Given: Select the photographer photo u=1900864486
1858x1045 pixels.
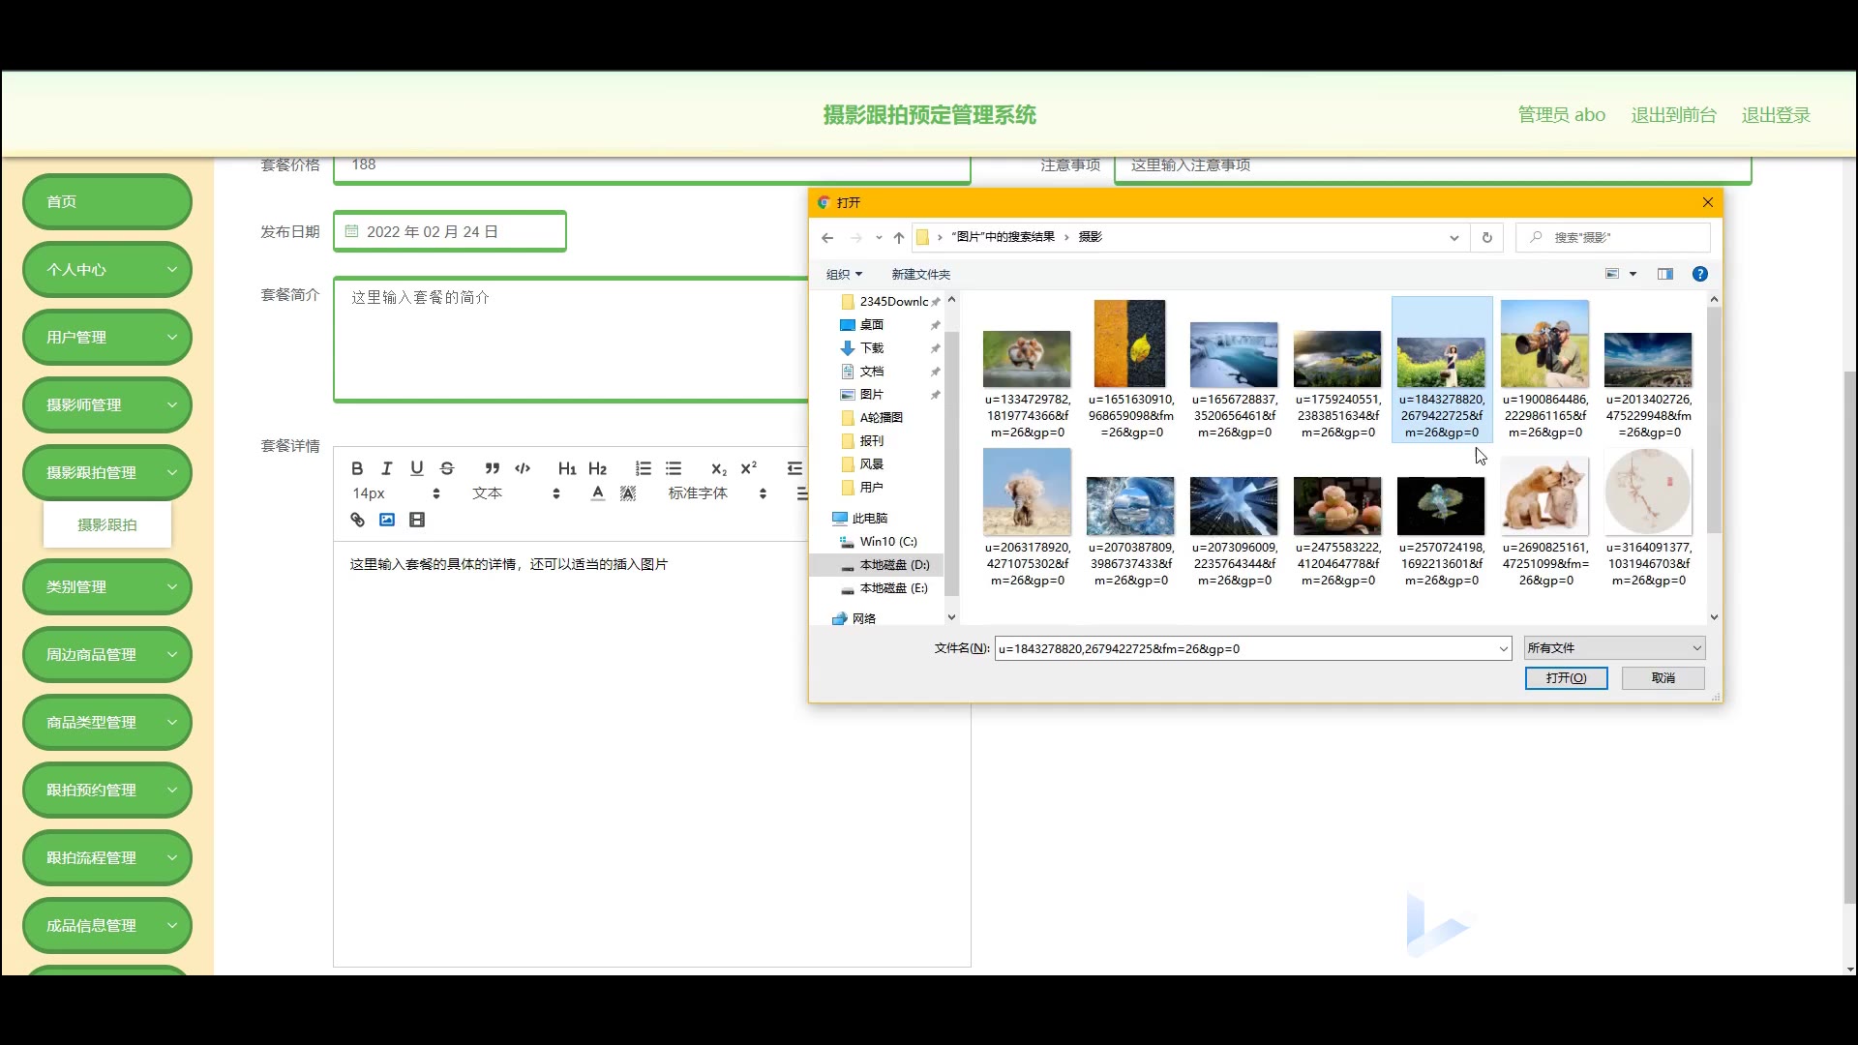Looking at the screenshot, I should pos(1544,371).
